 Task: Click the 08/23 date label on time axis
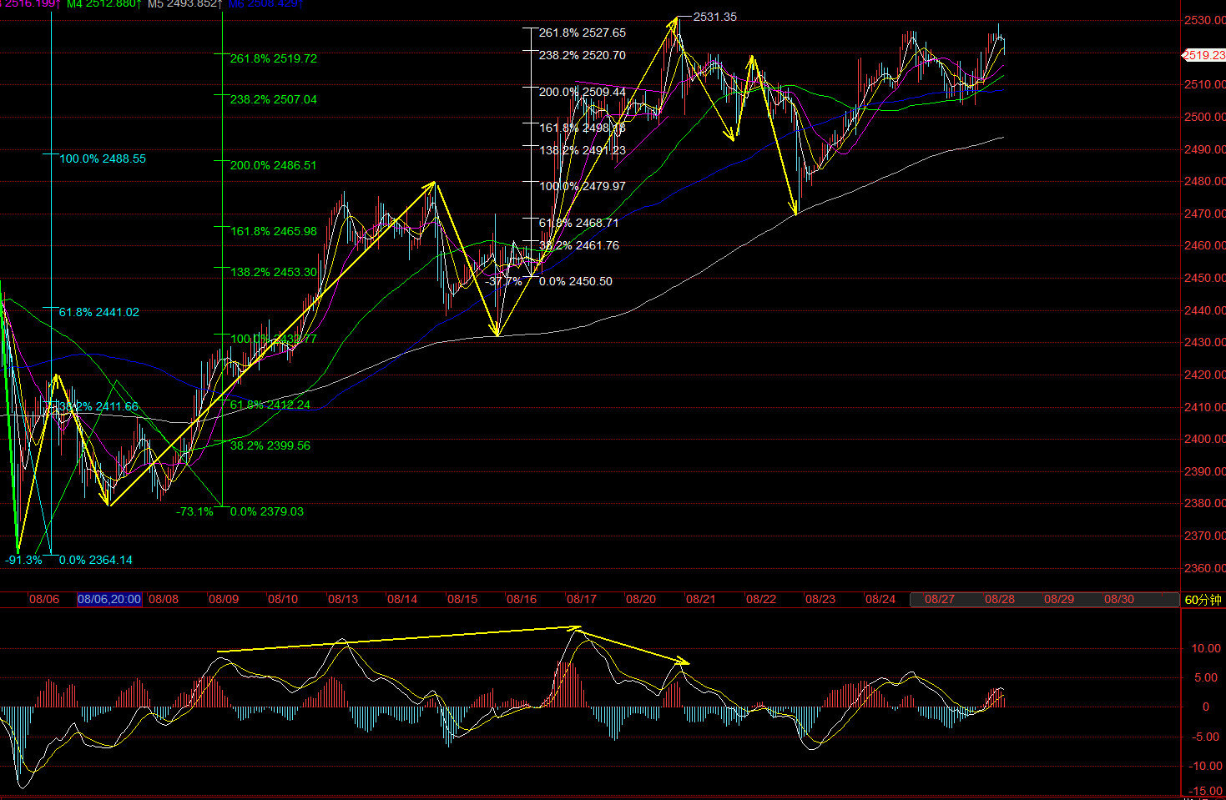click(x=820, y=599)
